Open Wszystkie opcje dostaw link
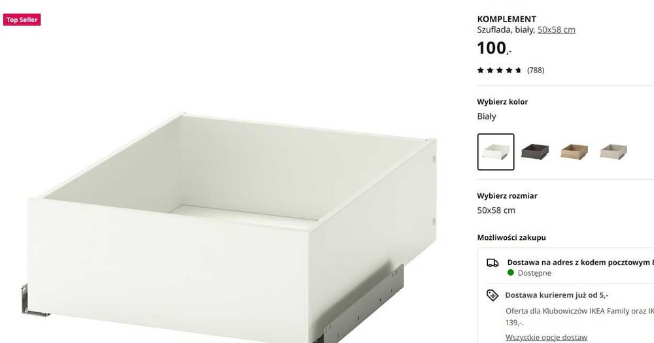 coord(546,337)
